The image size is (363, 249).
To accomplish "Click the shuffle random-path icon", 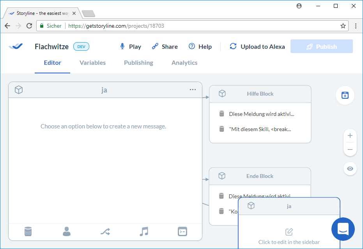I will point(105,231).
